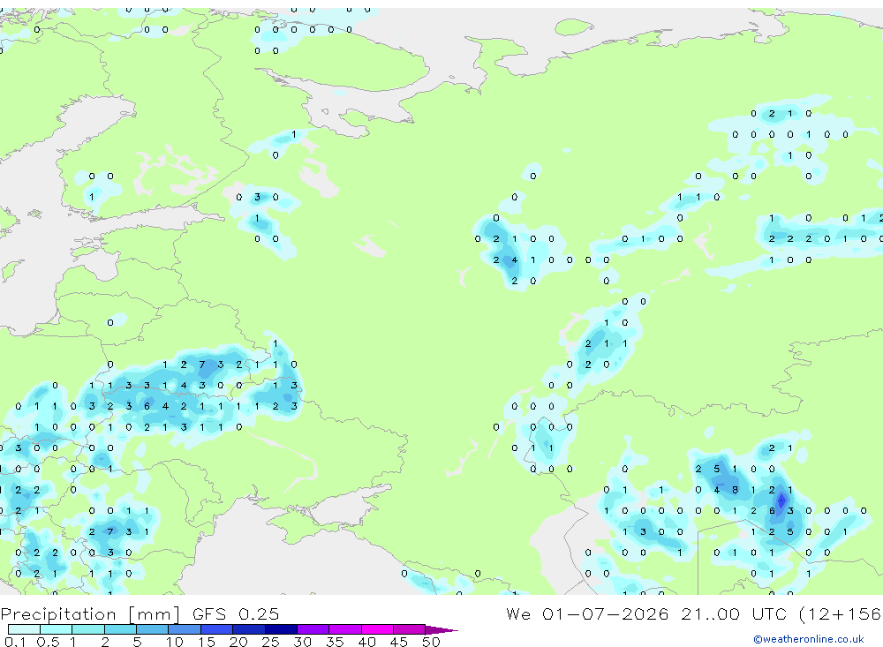Click the "45" legend scale label

click(399, 642)
